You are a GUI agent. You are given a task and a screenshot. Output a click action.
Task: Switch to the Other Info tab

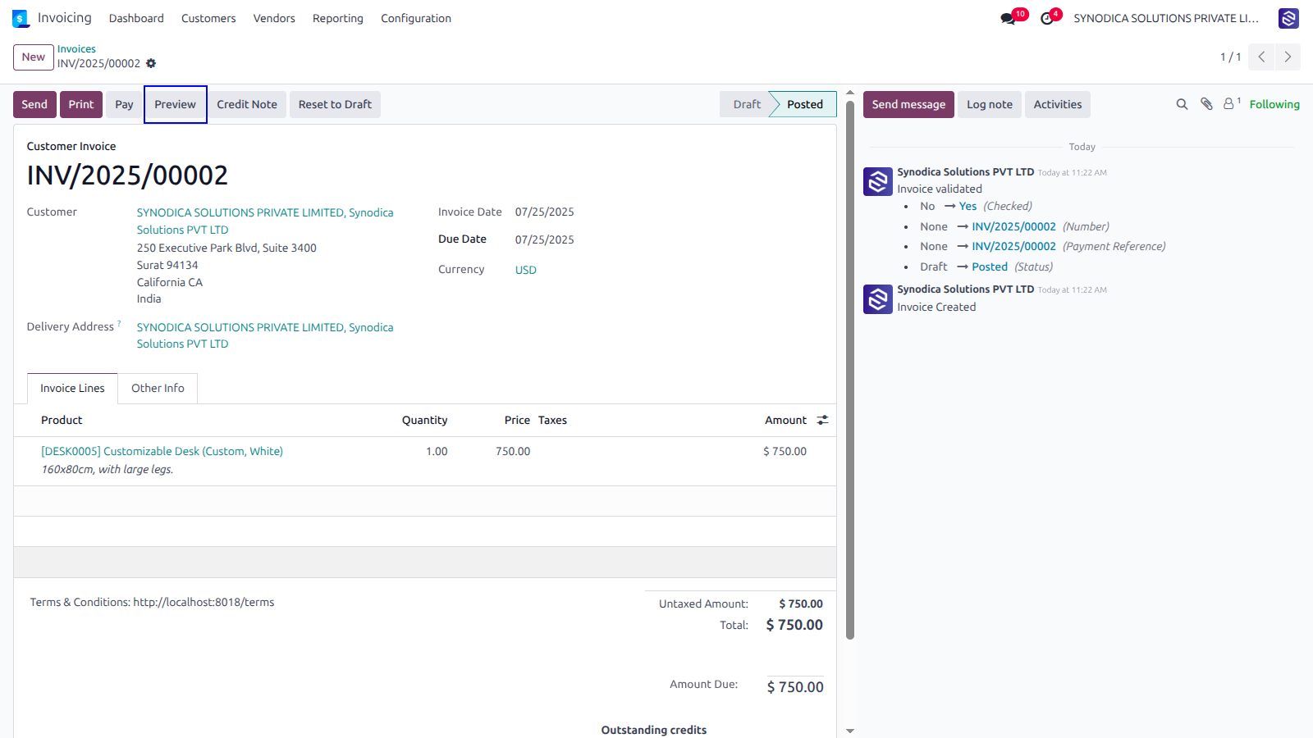[158, 388]
